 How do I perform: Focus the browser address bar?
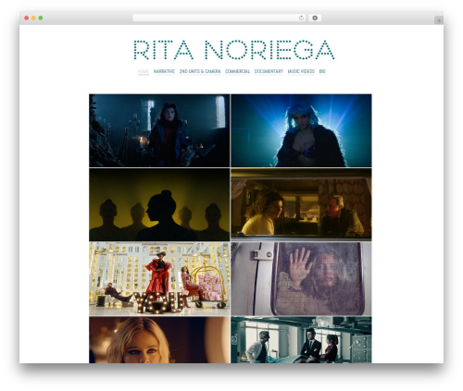tap(219, 18)
